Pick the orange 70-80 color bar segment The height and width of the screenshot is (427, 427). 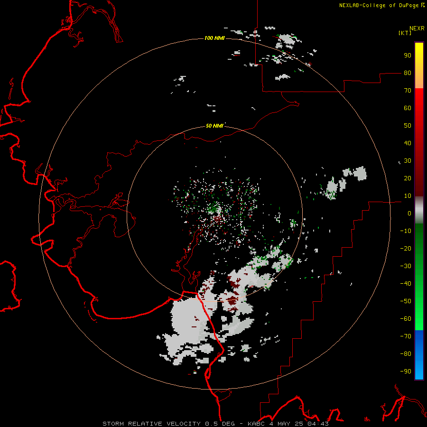[419, 81]
